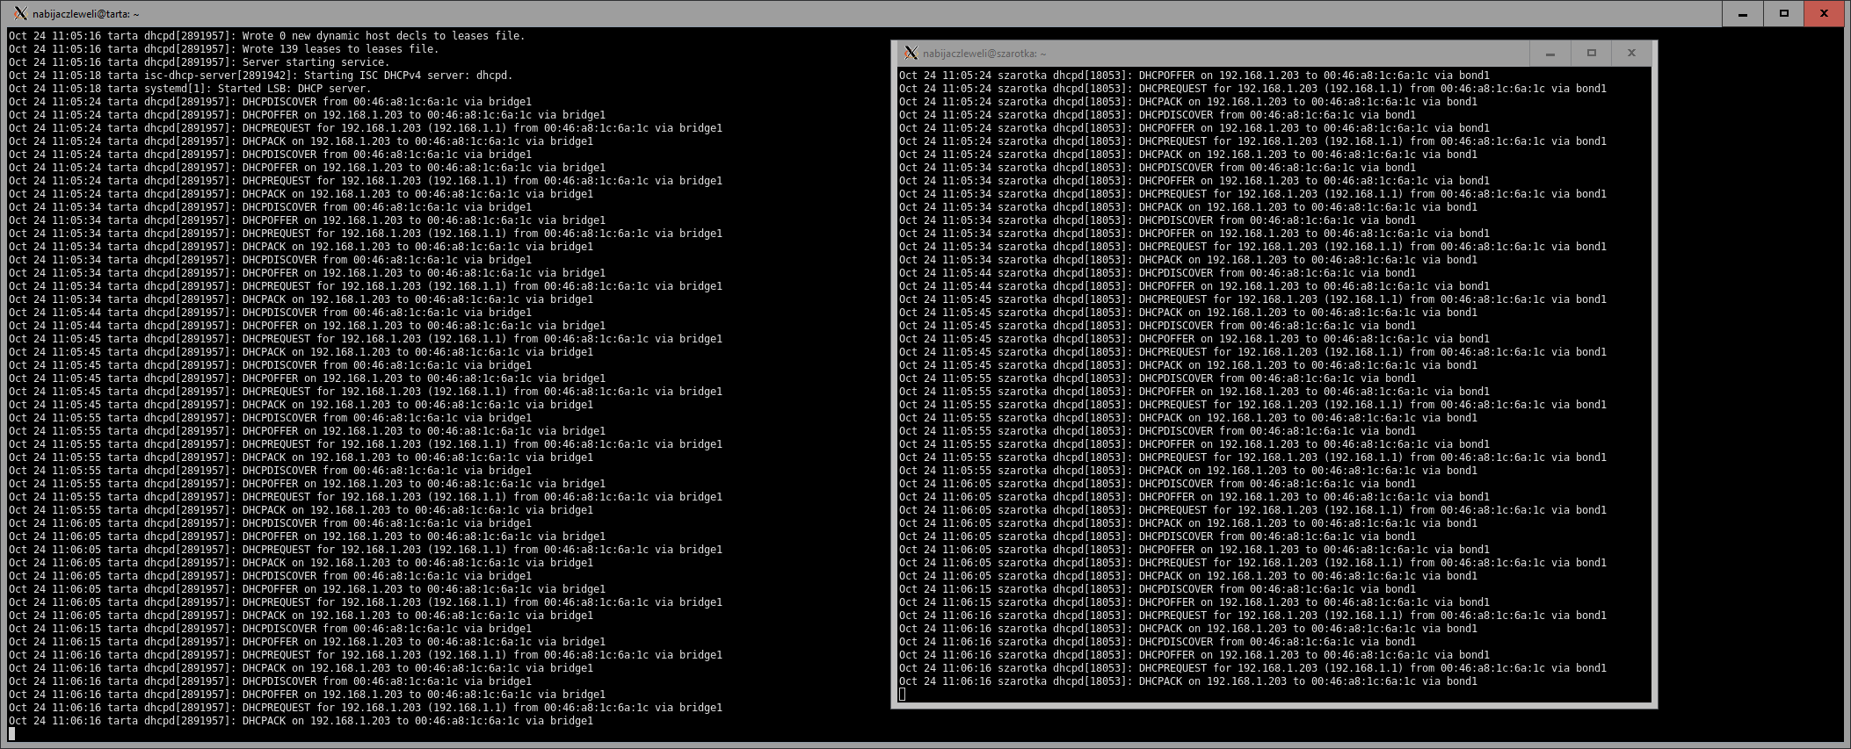Viewport: 1851px width, 749px height.
Task: Focus the szarotka window via its title text
Action: click(984, 54)
